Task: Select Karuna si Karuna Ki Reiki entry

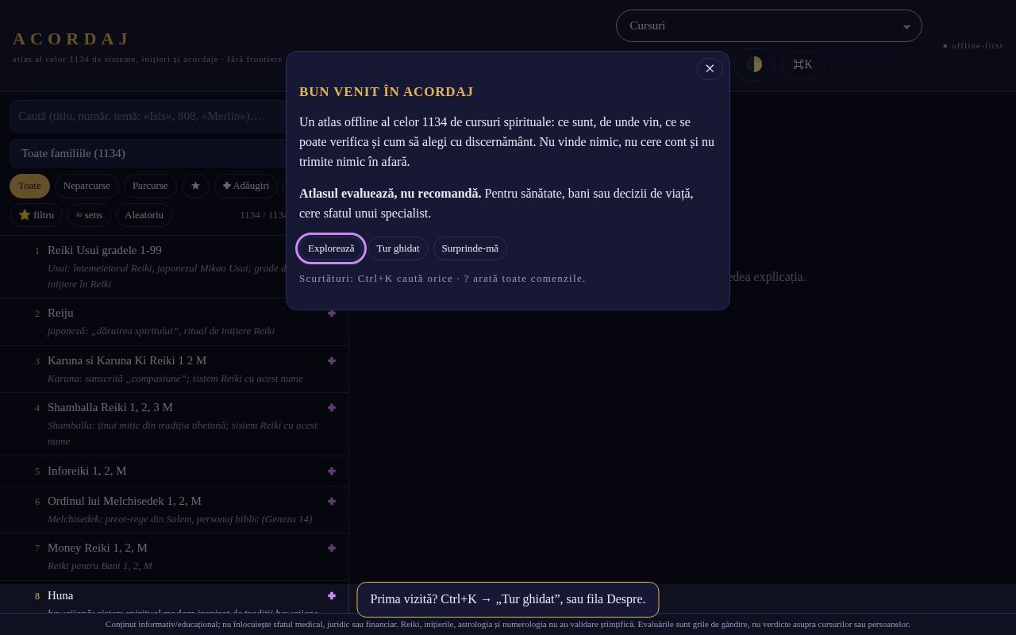Action: (174, 369)
